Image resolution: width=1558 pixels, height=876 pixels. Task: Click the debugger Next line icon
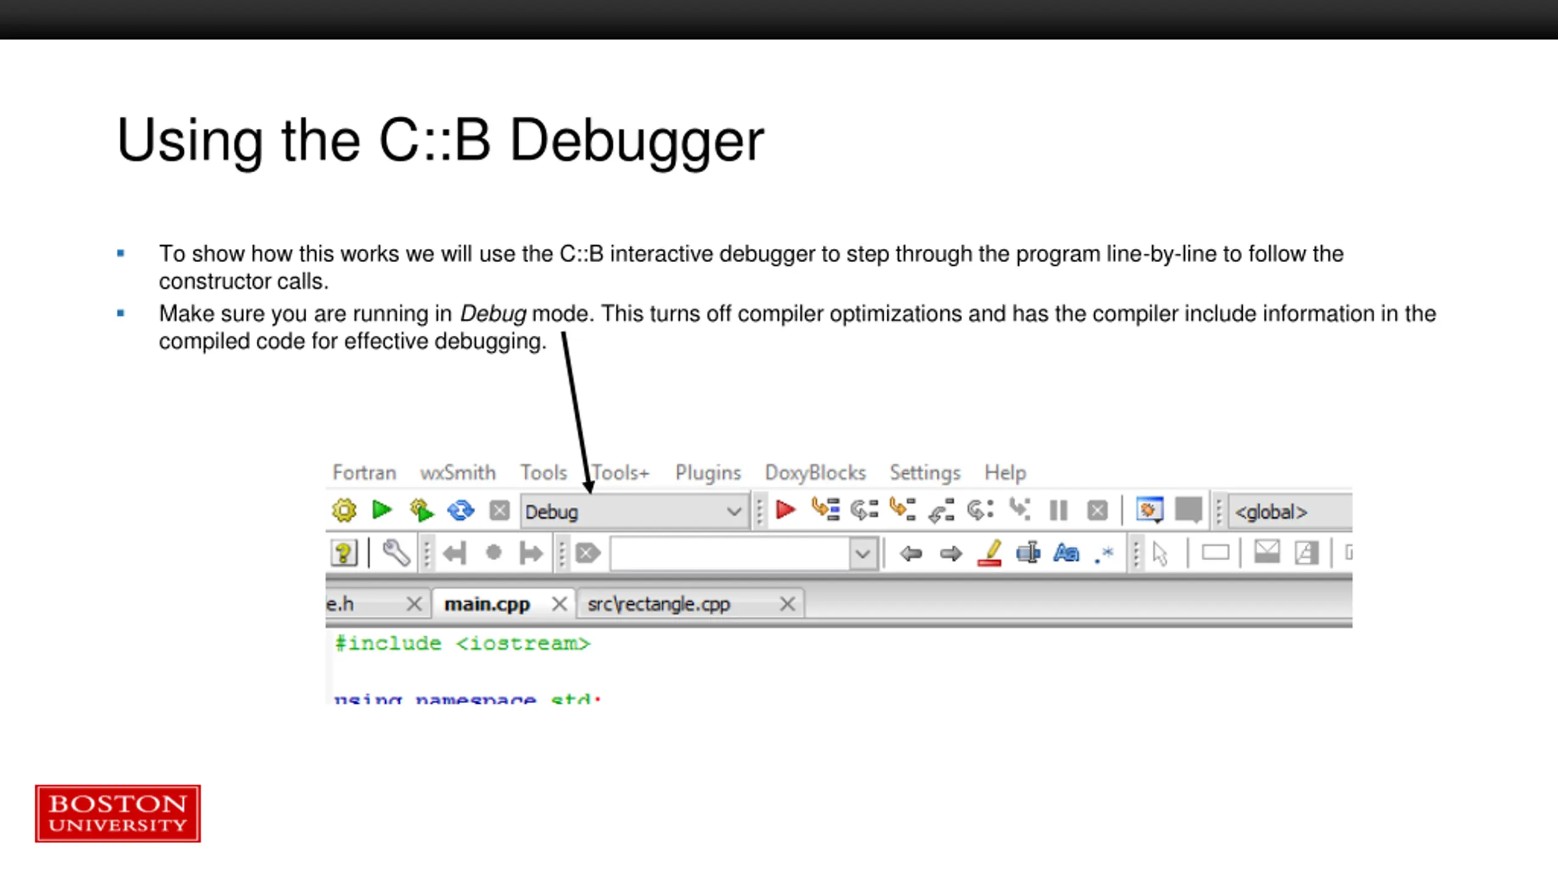[864, 510]
